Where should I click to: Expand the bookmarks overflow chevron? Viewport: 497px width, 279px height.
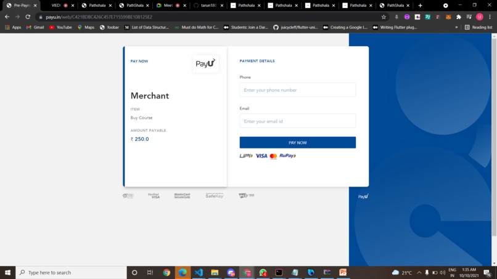pos(456,28)
